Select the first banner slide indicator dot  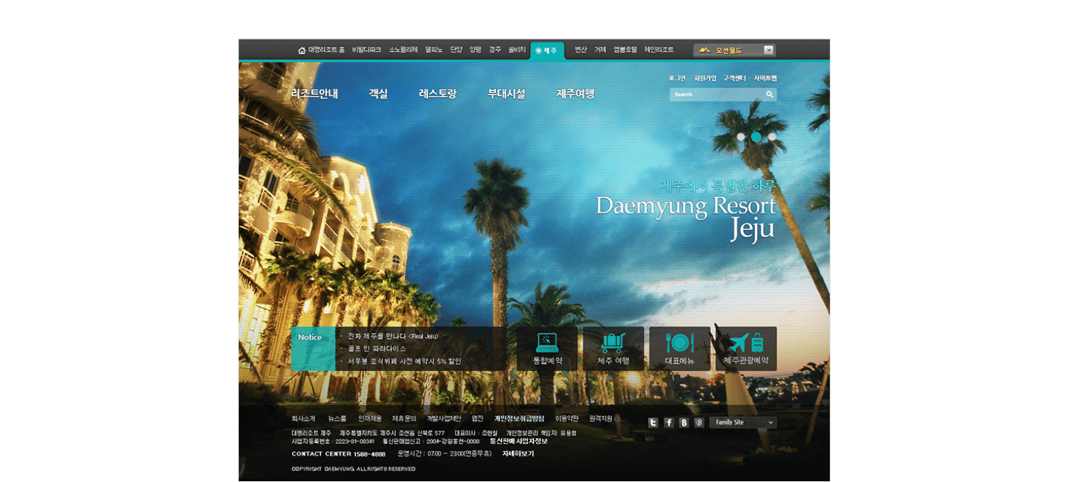(741, 137)
